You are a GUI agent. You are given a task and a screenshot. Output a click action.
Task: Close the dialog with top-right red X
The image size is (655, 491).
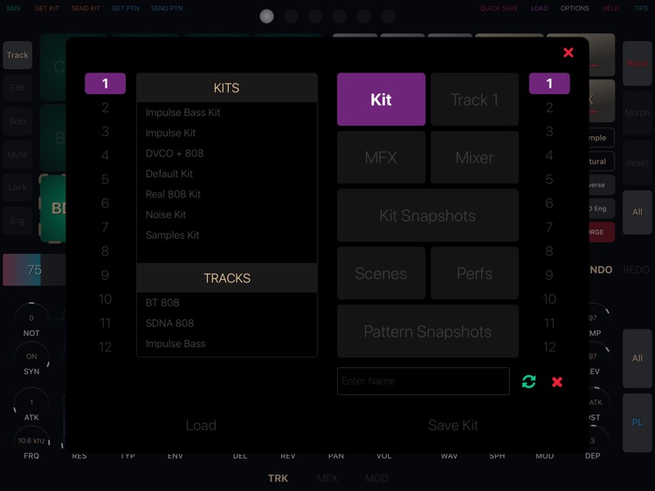coord(569,52)
